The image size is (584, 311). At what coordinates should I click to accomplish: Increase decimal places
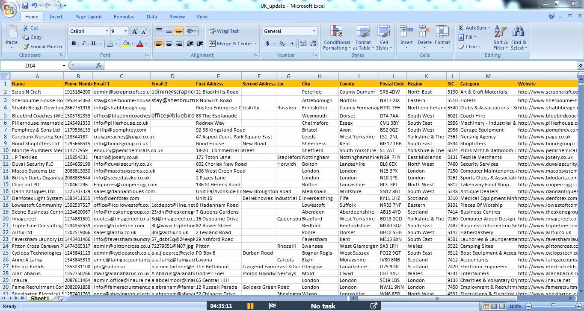click(303, 44)
